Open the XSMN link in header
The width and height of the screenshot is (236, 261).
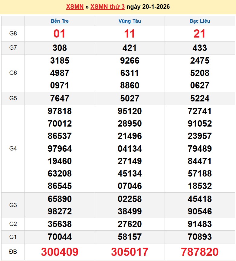coord(75,7)
